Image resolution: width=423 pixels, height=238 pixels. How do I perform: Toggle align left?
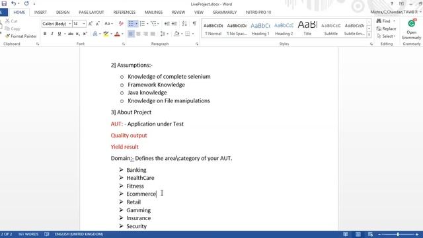coord(131,34)
